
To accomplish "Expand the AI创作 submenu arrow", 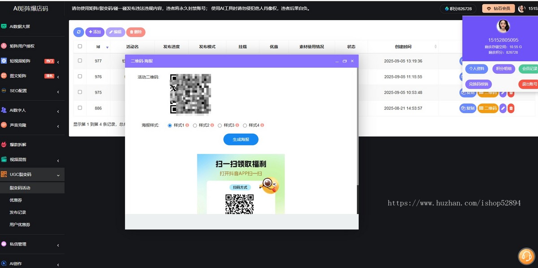I will [x=58, y=264].
